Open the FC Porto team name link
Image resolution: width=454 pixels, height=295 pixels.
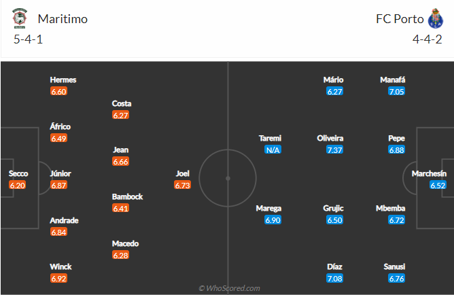pos(400,19)
